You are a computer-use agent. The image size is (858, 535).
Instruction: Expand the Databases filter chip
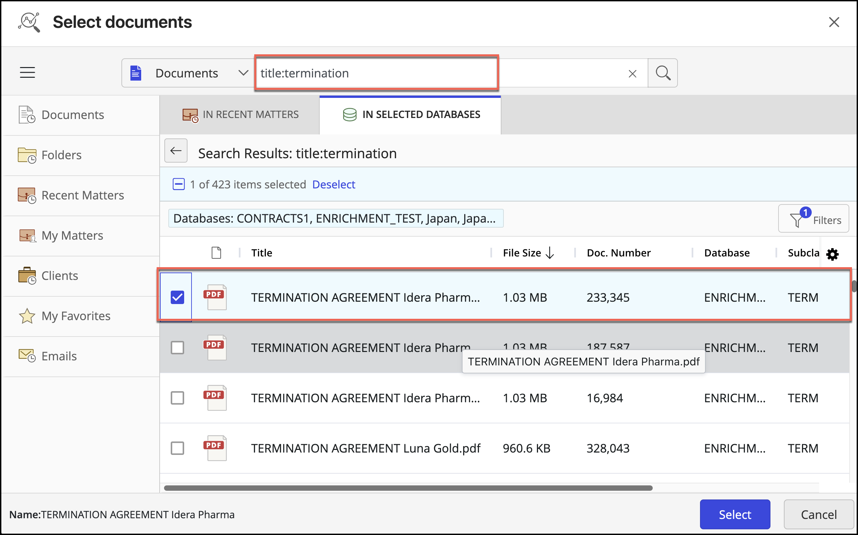click(x=335, y=218)
